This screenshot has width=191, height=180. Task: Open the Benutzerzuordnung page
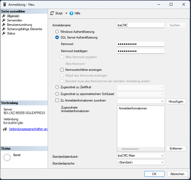[x=19, y=25]
